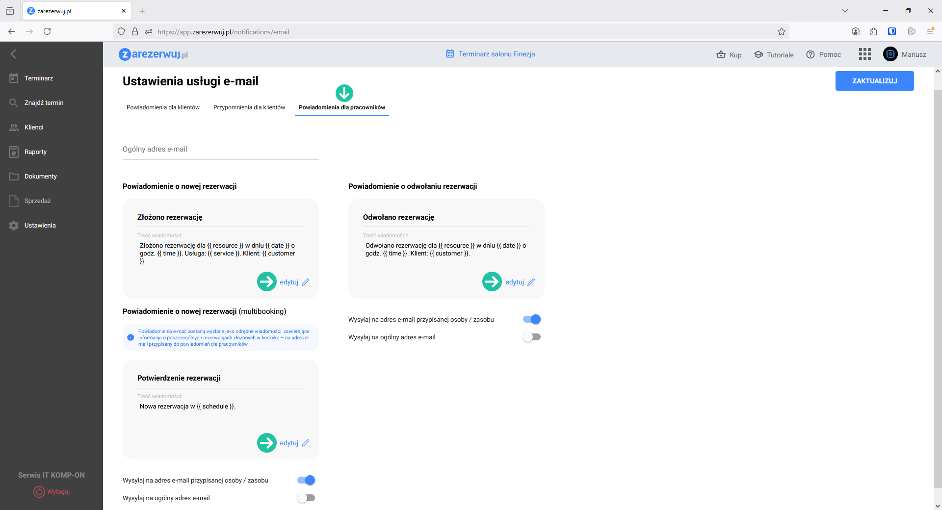942x510 pixels.
Task: Click the zarezerwuj.pl logo
Action: click(153, 54)
